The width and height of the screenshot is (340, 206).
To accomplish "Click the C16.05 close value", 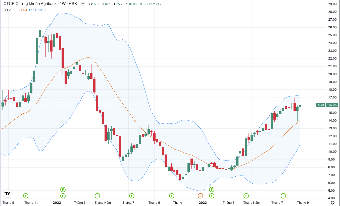I will click(x=131, y=4).
